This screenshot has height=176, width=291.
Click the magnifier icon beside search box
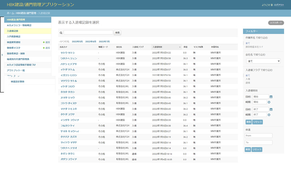point(61,33)
